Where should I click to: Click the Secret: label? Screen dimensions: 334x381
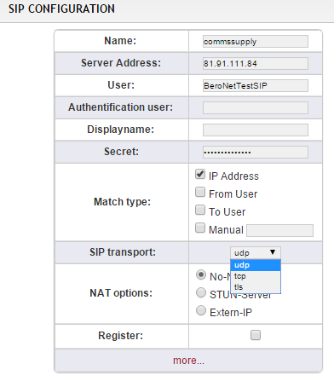[121, 152]
